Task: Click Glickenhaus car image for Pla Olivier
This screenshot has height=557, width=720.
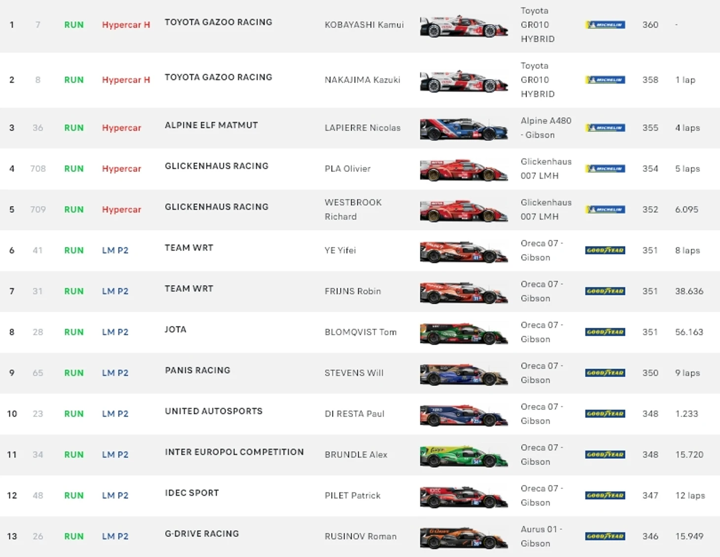Action: (464, 170)
